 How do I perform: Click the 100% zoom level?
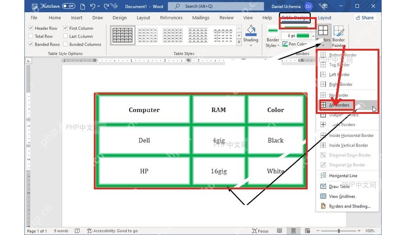(x=370, y=230)
